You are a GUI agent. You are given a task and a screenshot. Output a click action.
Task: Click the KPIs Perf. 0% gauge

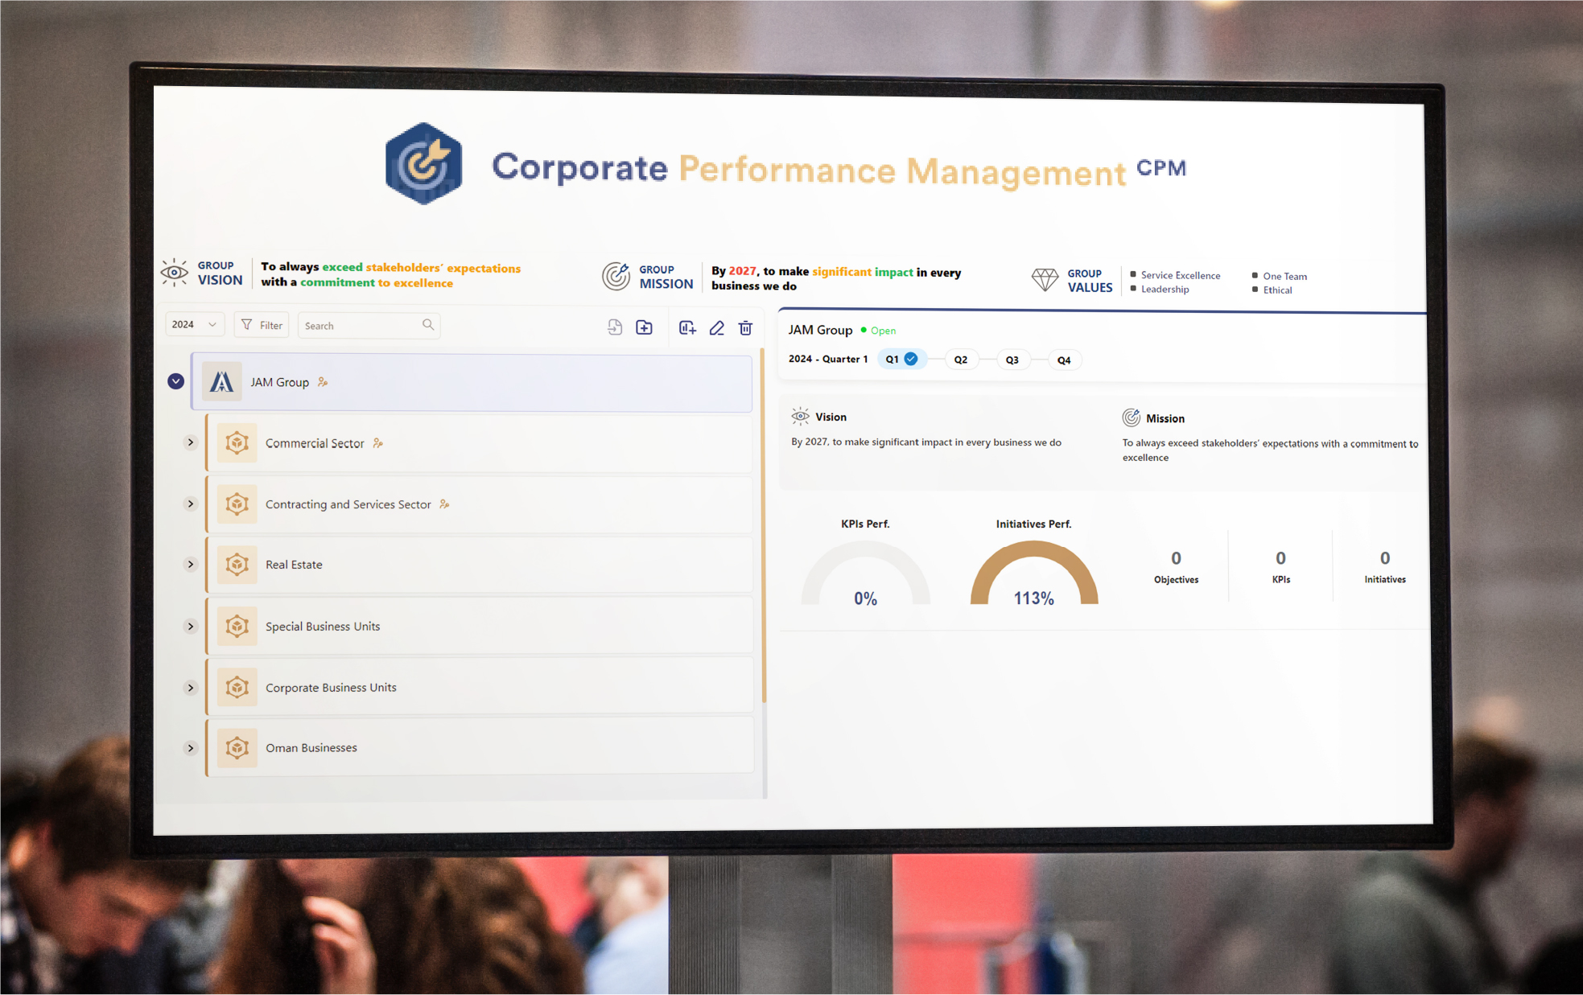click(x=865, y=573)
